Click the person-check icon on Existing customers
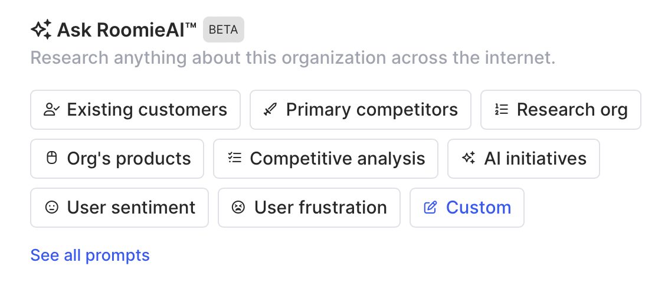Screen dimensions: 668x282 (x=52, y=110)
